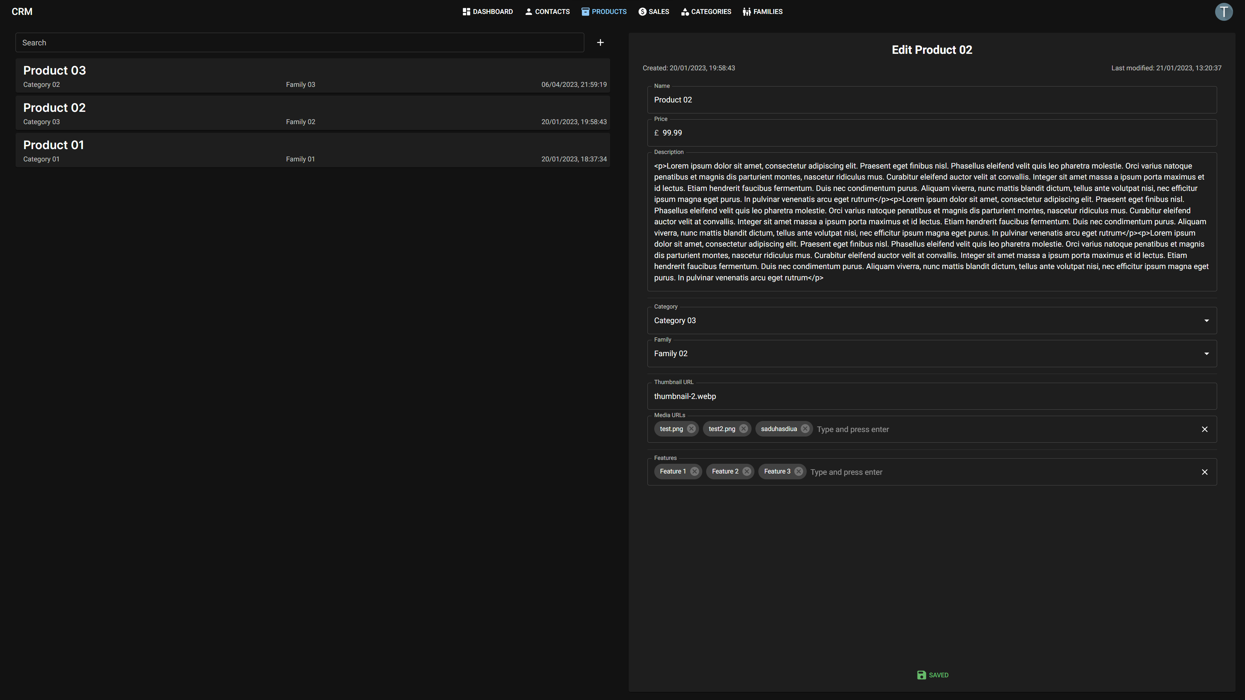Click the Feature 2 chip label
The height and width of the screenshot is (700, 1245).
tap(725, 472)
